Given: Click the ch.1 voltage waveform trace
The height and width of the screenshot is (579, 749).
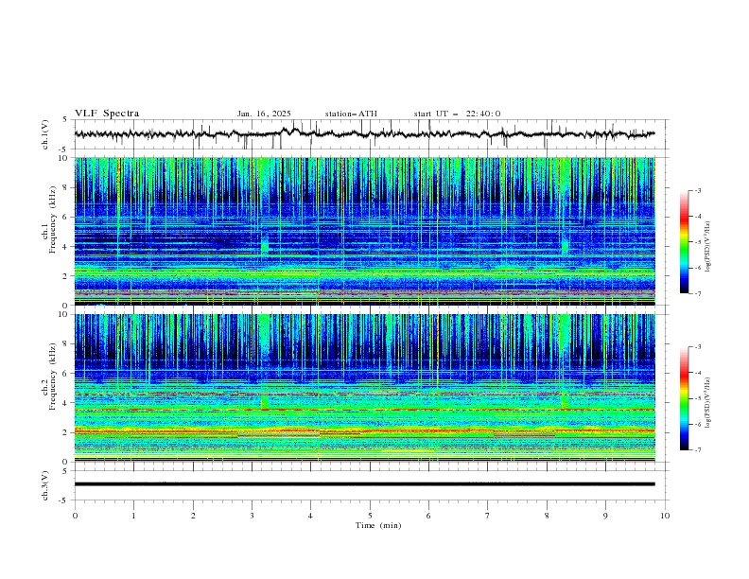Looking at the screenshot, I should (x=364, y=134).
